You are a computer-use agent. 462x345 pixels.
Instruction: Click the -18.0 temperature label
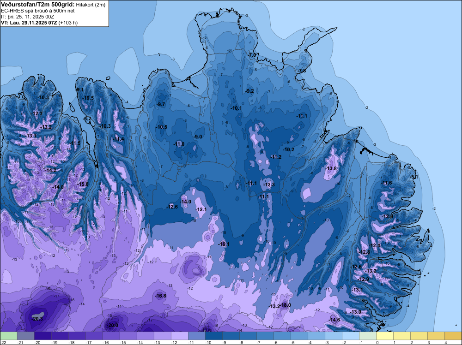tap(285, 305)
